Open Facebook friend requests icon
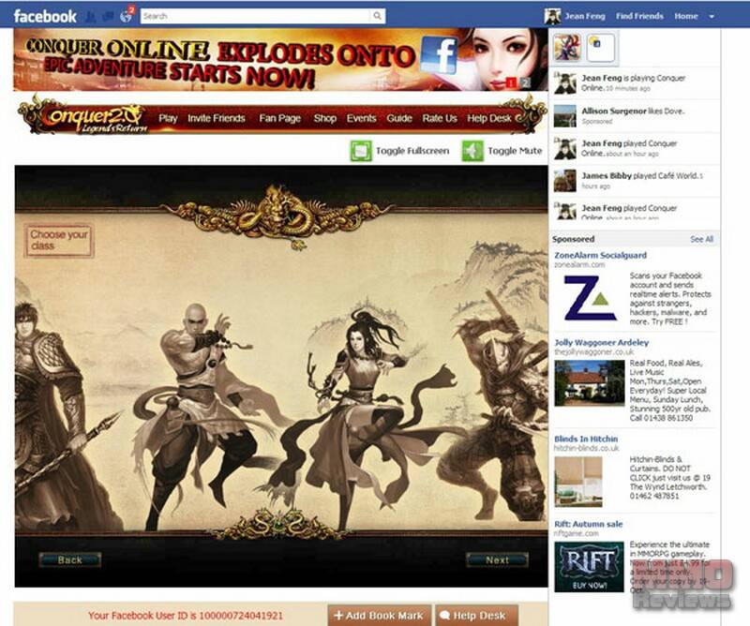The image size is (750, 626). tap(90, 17)
